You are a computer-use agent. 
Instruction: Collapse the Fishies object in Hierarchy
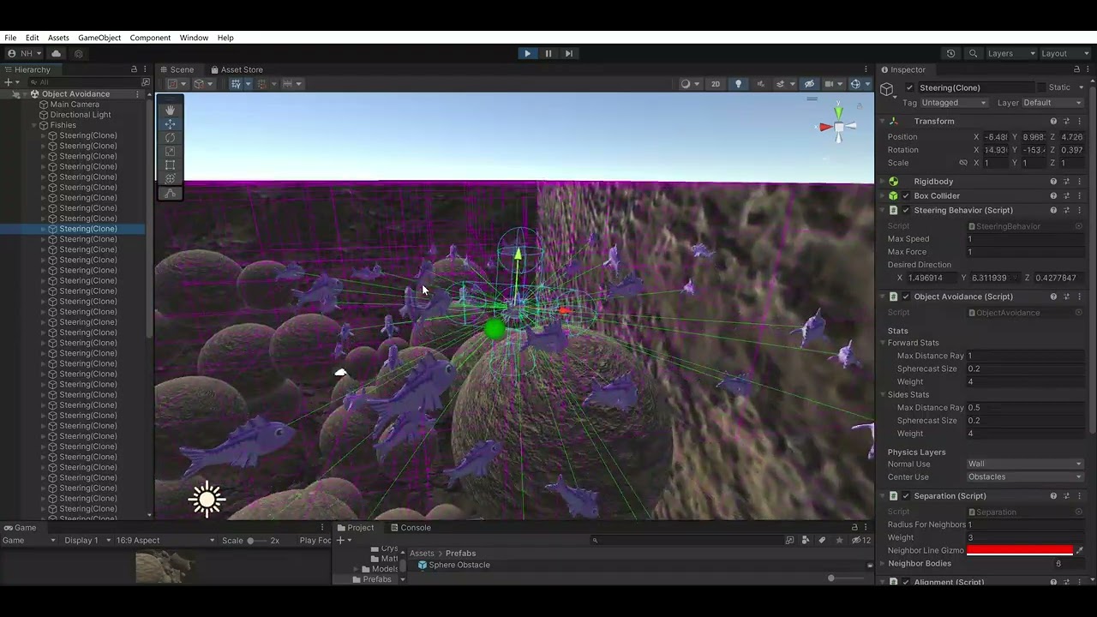(34, 125)
